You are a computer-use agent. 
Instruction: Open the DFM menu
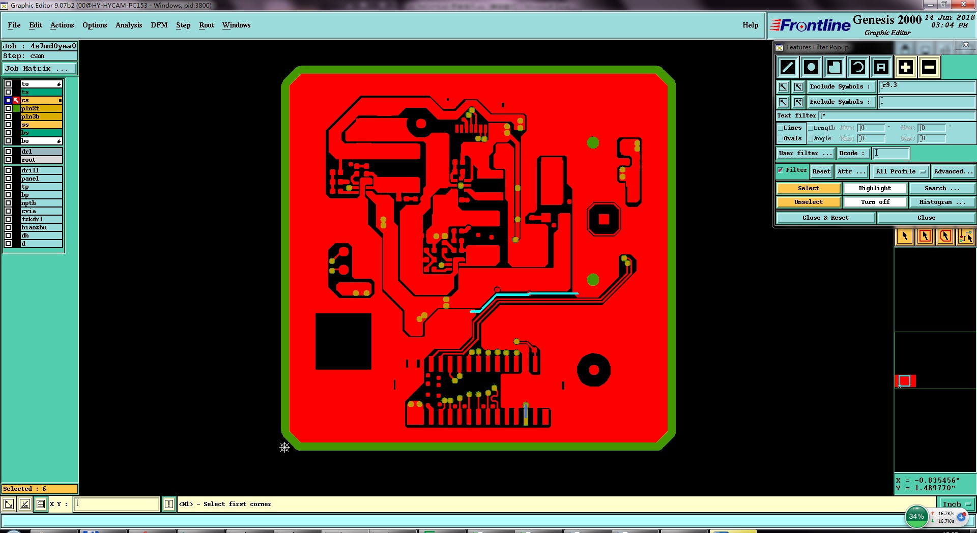tap(159, 25)
